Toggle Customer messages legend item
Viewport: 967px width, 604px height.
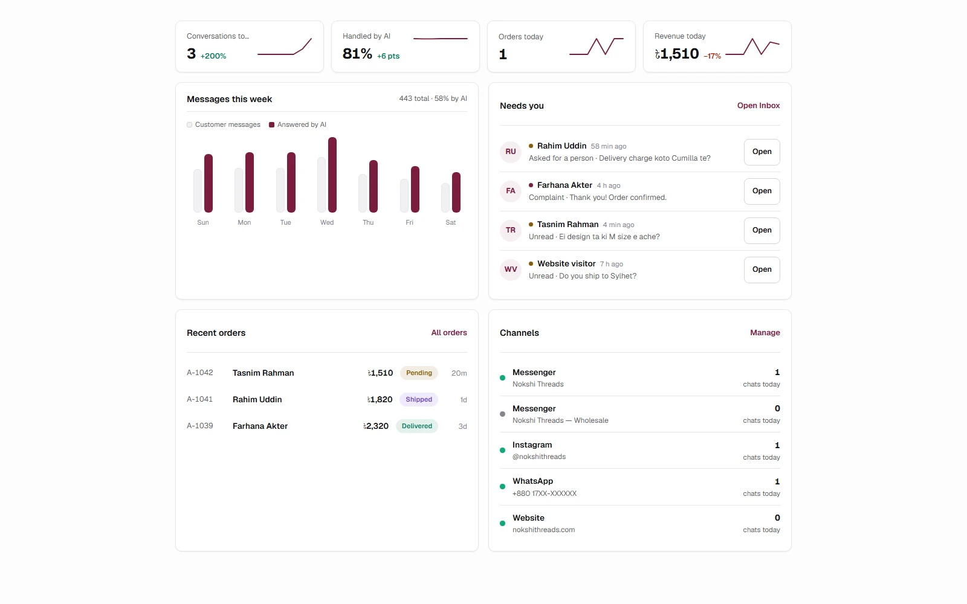224,124
